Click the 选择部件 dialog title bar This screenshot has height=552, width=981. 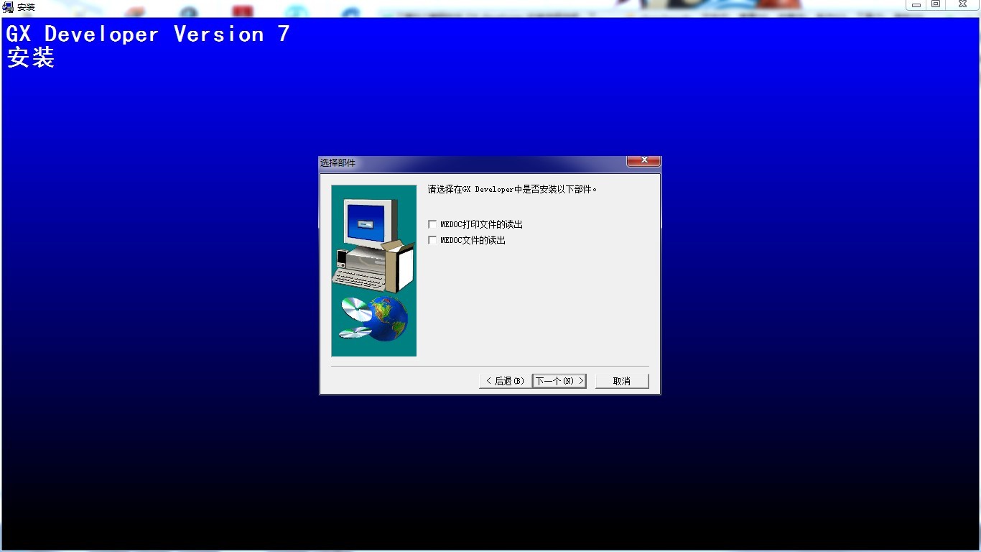(x=467, y=163)
